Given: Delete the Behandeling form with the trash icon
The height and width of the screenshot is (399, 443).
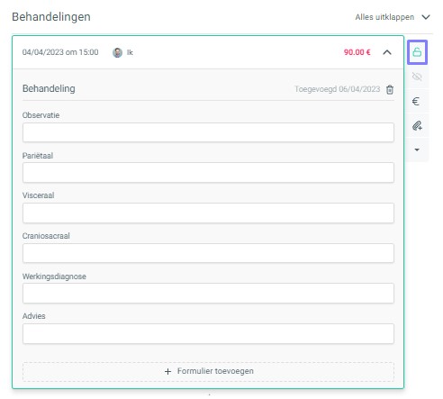Looking at the screenshot, I should 390,89.
